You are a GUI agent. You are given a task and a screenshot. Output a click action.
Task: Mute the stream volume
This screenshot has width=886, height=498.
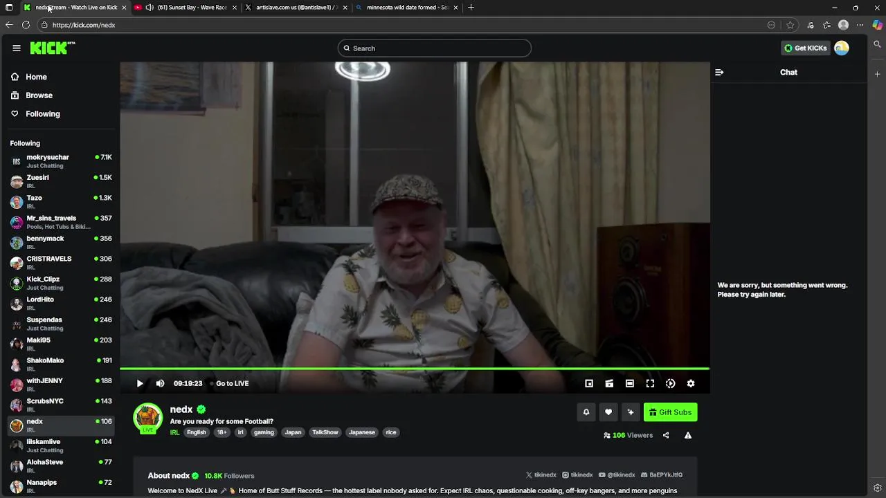160,383
